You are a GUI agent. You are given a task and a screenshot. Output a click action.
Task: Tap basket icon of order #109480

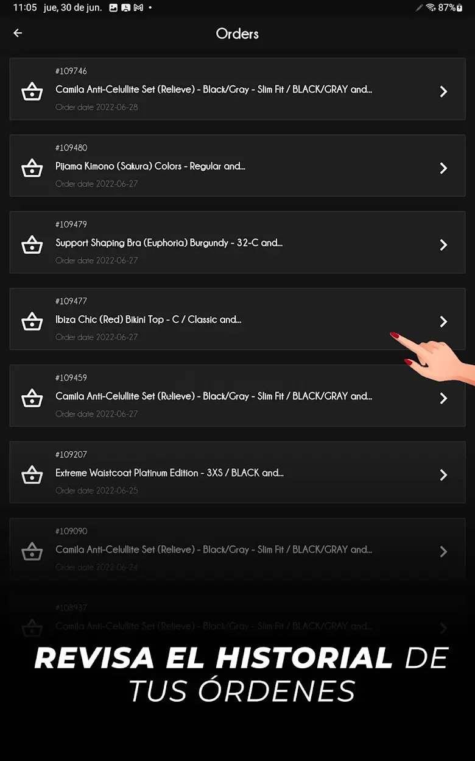pyautogui.click(x=32, y=168)
